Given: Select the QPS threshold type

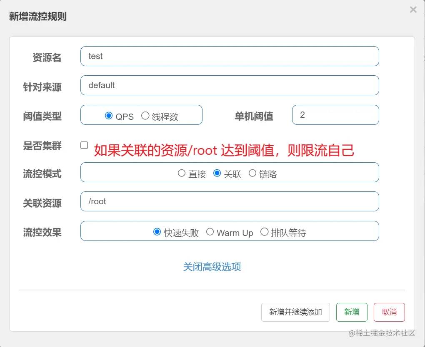Looking at the screenshot, I should 109,116.
